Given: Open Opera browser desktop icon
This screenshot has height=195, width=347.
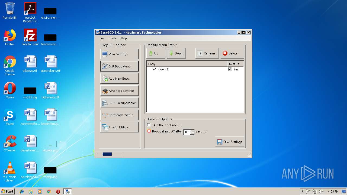Looking at the screenshot, I should 10,90.
